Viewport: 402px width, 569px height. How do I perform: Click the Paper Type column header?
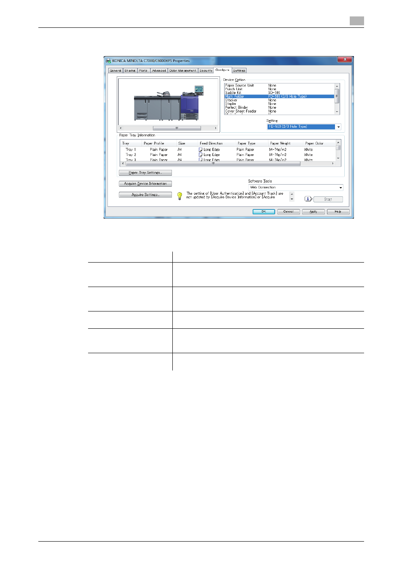click(252, 143)
